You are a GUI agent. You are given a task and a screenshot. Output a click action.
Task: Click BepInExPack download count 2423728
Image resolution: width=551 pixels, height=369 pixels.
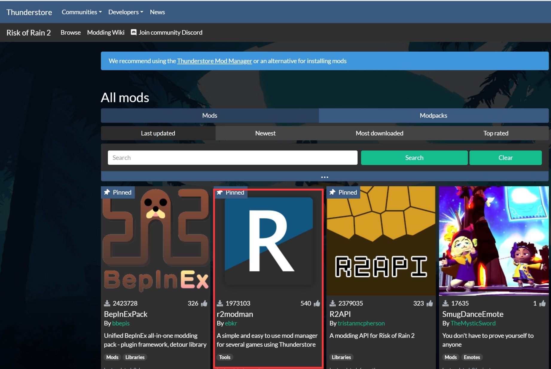(x=125, y=303)
